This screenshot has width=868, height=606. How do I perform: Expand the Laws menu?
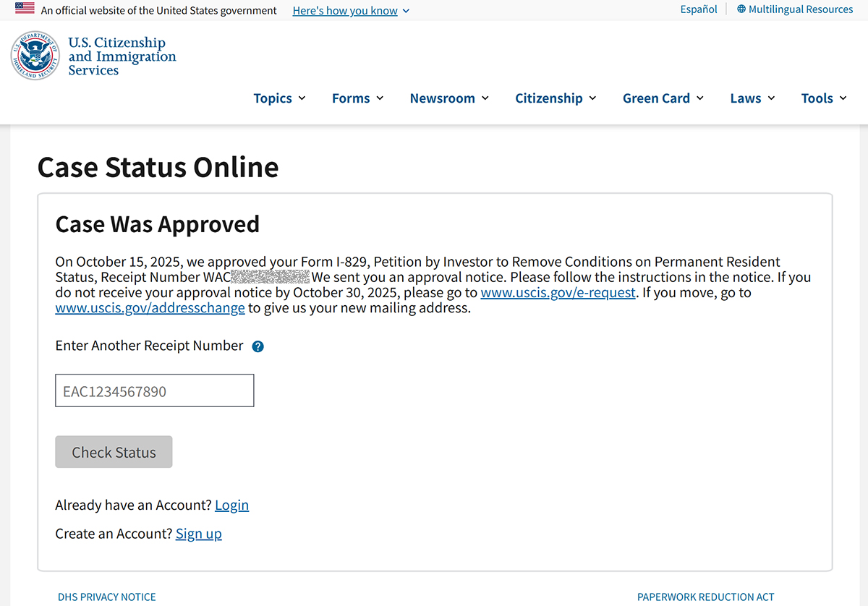pyautogui.click(x=752, y=98)
